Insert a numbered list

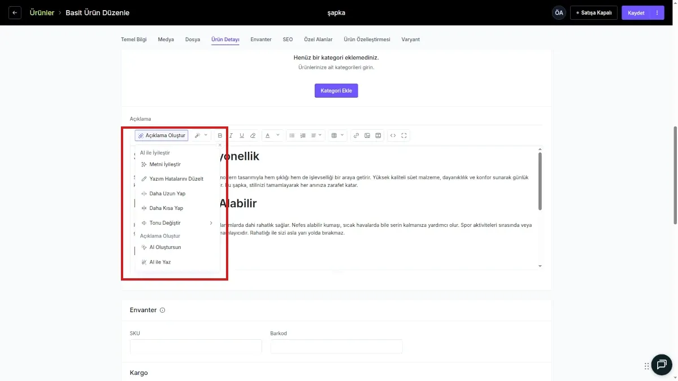click(303, 135)
